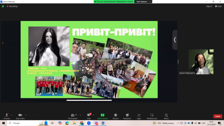Open the system volume control
This screenshot has height=126, width=224.
pos(196,123)
